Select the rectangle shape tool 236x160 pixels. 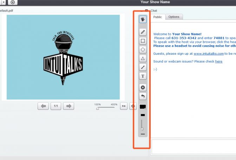tap(143, 41)
